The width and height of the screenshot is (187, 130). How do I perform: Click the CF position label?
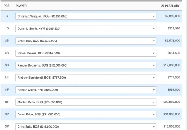click(7, 90)
